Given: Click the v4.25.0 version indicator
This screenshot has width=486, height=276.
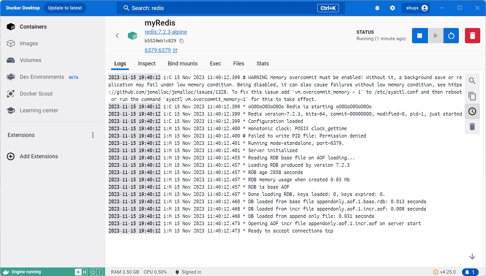Looking at the screenshot, I should click(445, 272).
